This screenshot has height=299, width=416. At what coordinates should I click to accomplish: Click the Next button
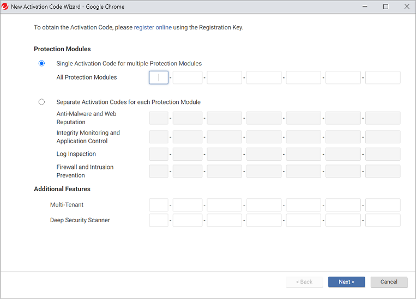[x=346, y=282]
